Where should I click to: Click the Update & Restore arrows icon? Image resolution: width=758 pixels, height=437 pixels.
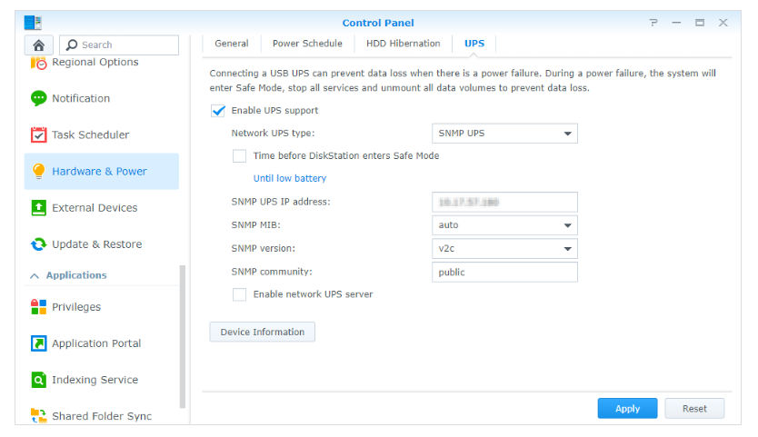coord(39,244)
